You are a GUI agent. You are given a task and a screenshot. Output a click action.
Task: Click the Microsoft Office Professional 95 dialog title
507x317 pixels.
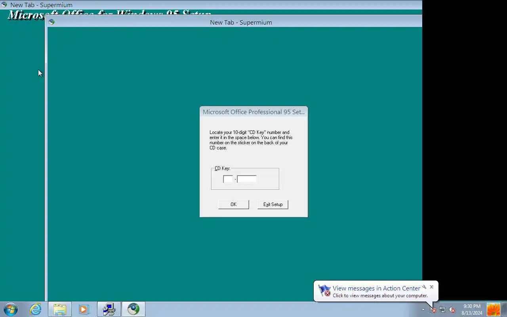pyautogui.click(x=253, y=112)
